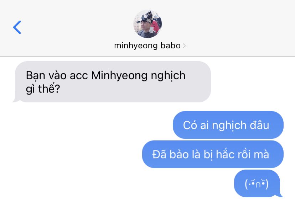The height and width of the screenshot is (203, 295).
Task: Click the word "Minhyeong" in received message
Action: tap(119, 76)
